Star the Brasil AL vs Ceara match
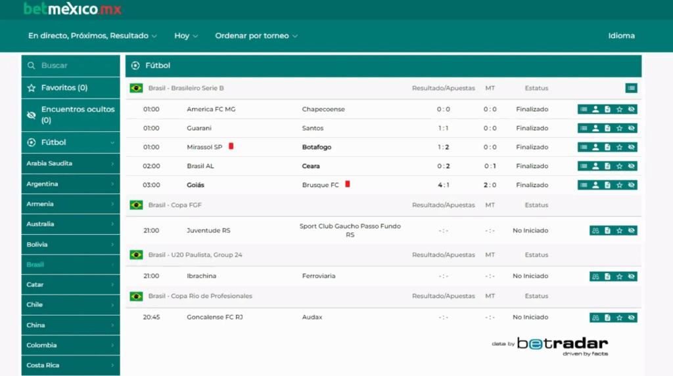Viewport: 673px width, 376px height. [x=619, y=167]
